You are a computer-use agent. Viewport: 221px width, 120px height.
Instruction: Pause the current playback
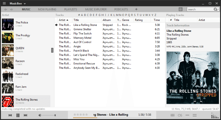pyautogui.click(x=18, y=115)
